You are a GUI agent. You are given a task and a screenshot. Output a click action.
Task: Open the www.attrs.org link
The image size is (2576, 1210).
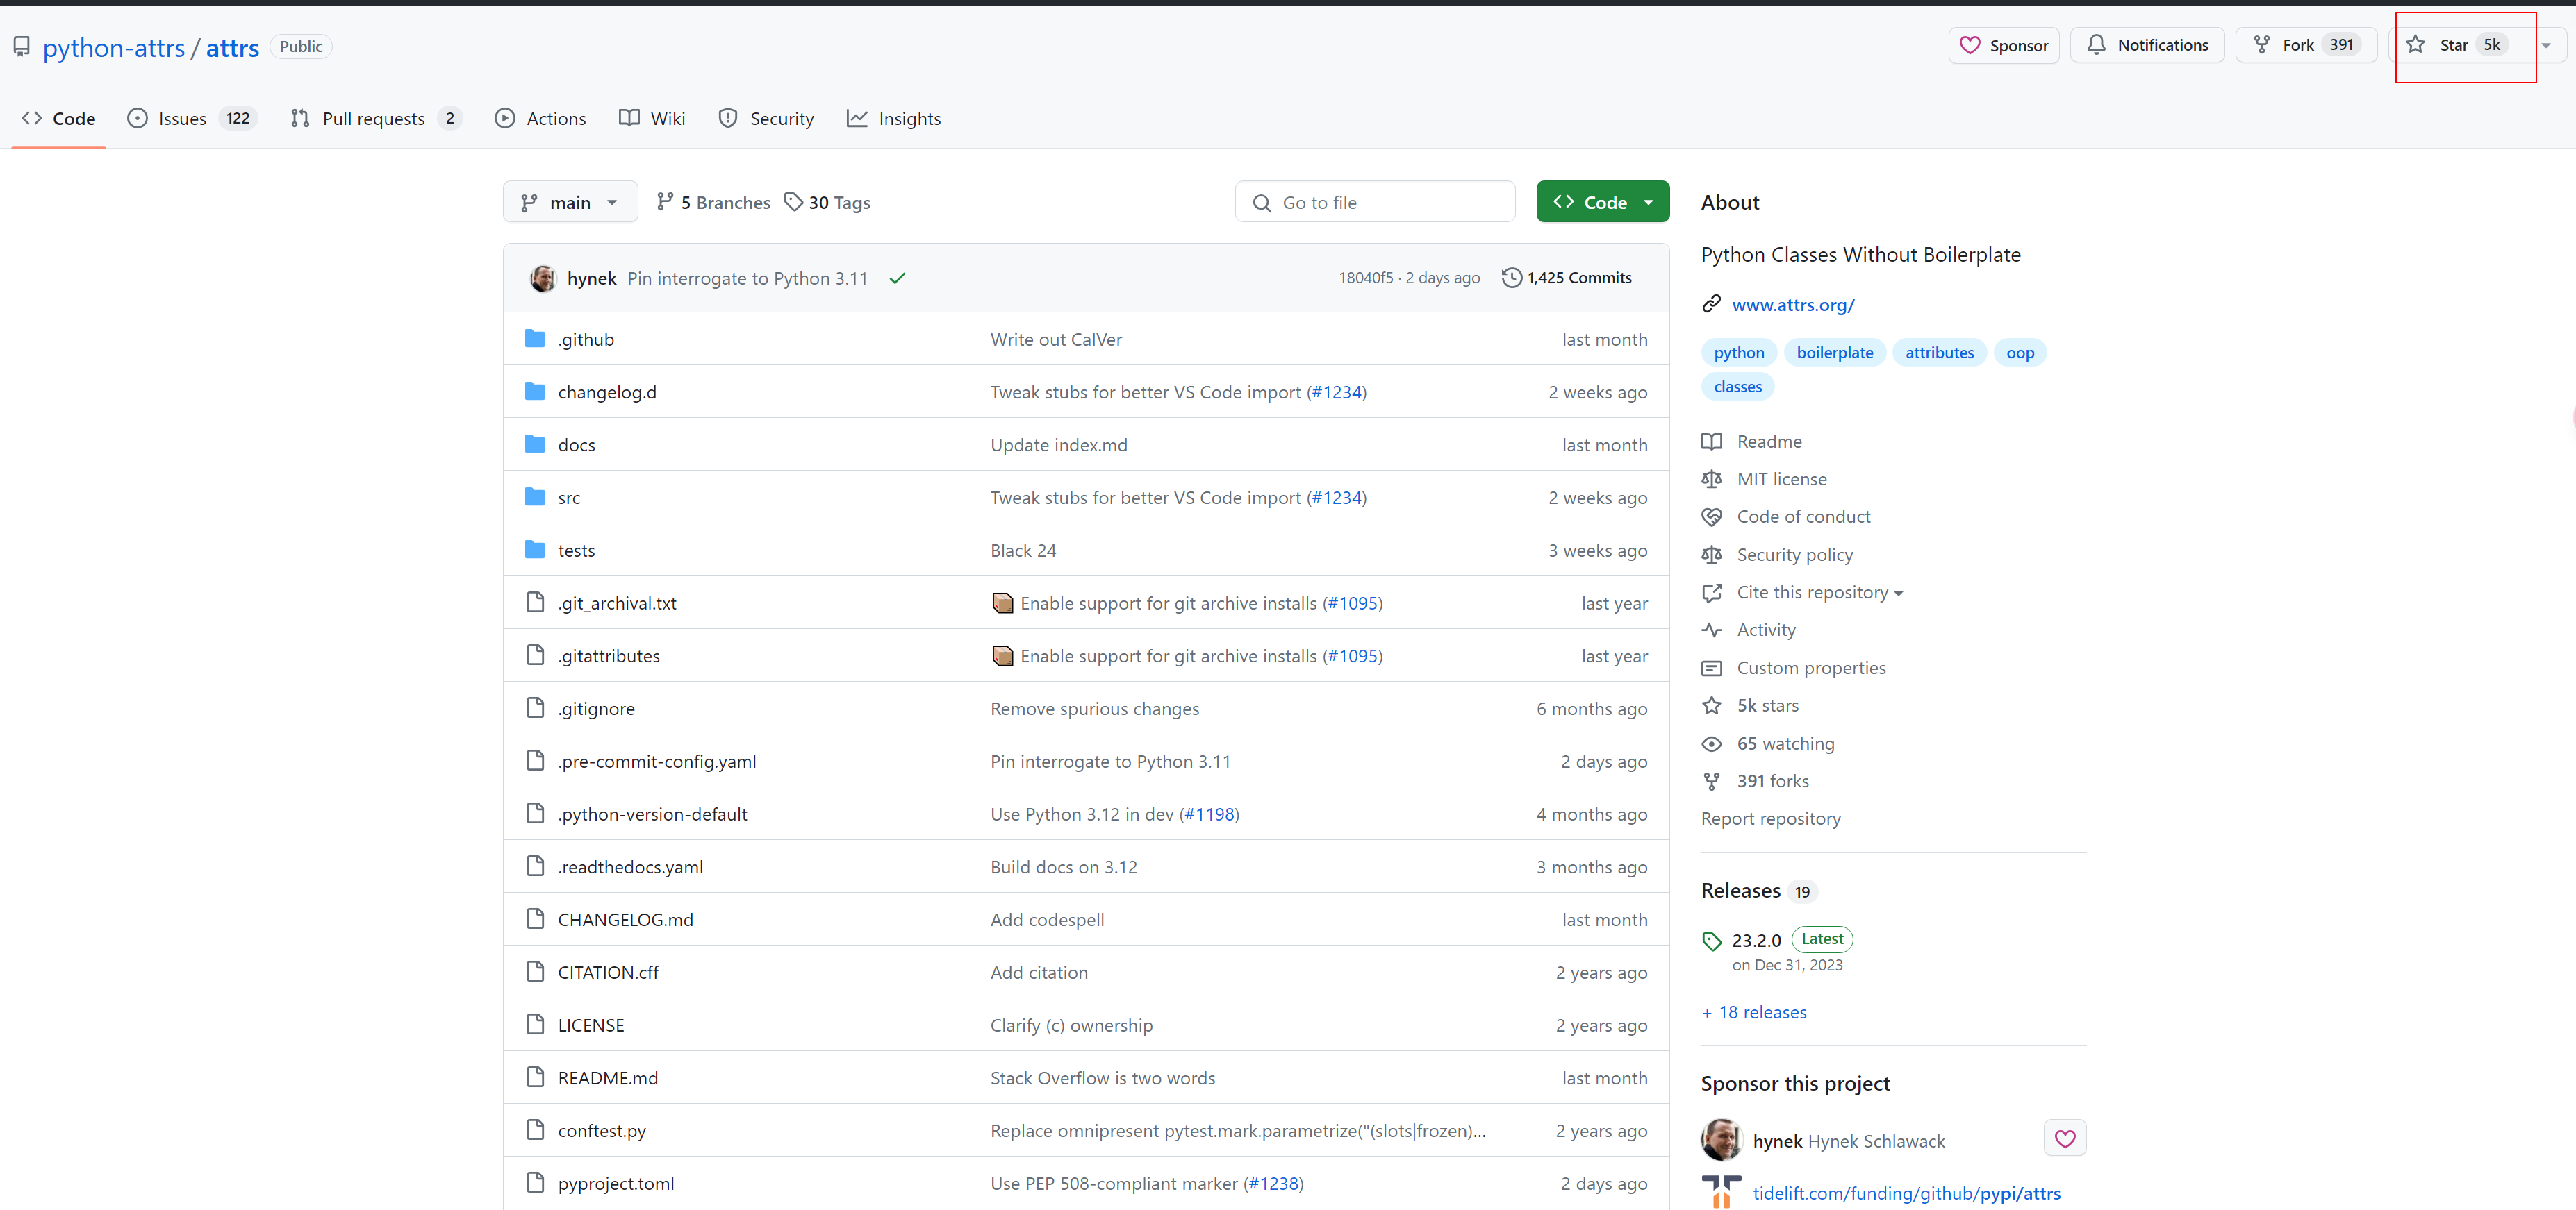[1793, 305]
